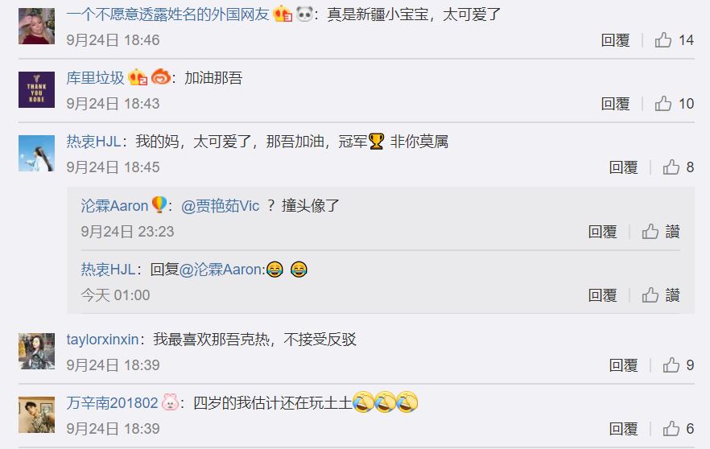Open @贾艳茹Vic mention link
The width and height of the screenshot is (710, 449).
tap(220, 206)
